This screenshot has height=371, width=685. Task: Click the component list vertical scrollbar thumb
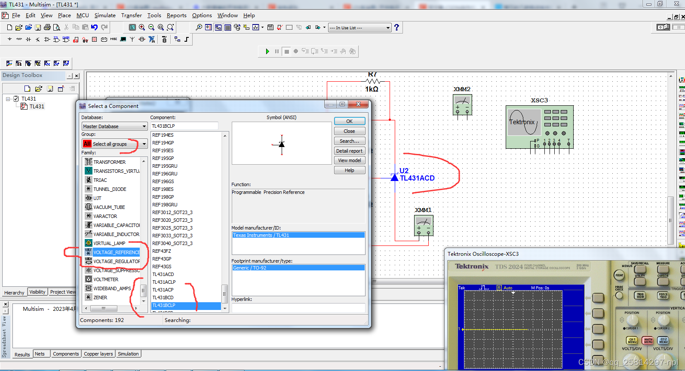pyautogui.click(x=224, y=294)
